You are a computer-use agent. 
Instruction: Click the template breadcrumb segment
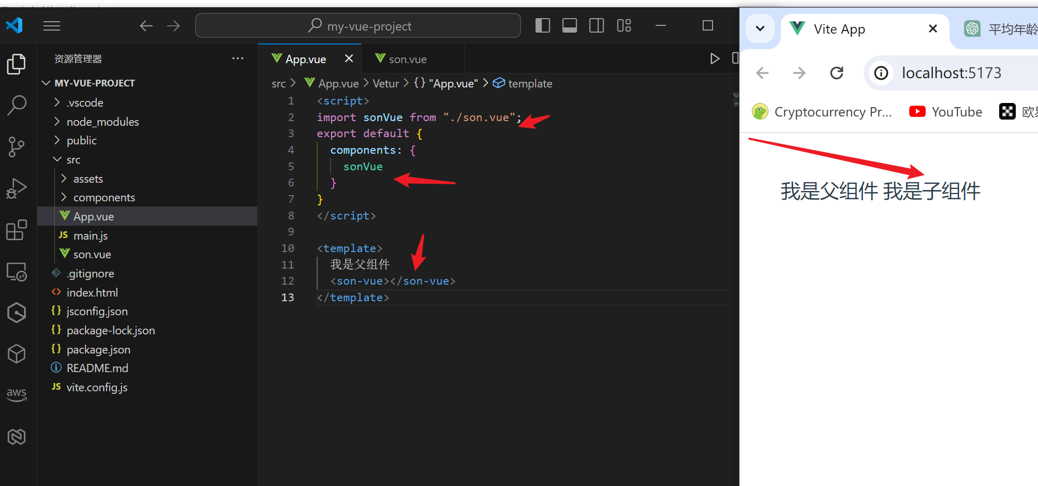click(523, 84)
